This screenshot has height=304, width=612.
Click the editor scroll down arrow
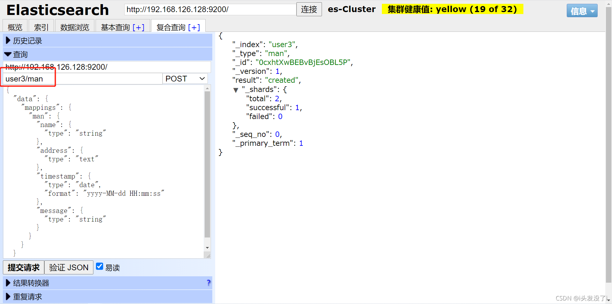(x=208, y=248)
